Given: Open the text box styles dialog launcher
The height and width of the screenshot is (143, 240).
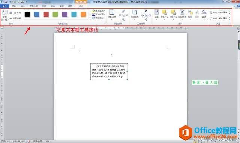Looking at the screenshot, I should click(105, 24).
